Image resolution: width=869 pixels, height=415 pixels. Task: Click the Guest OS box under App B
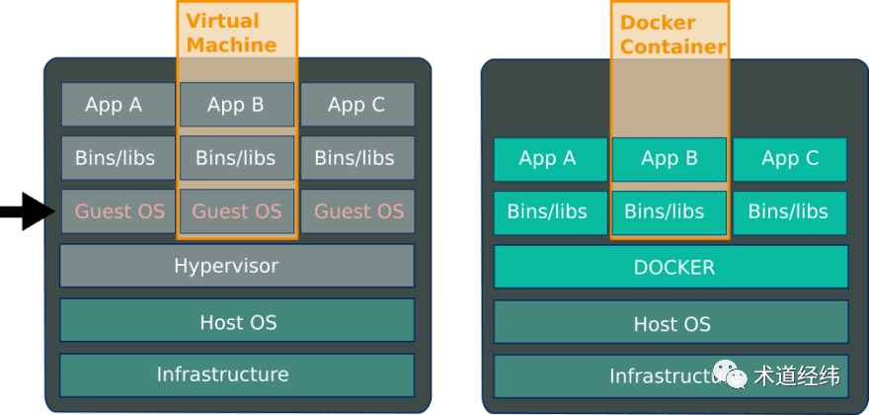coord(237,211)
